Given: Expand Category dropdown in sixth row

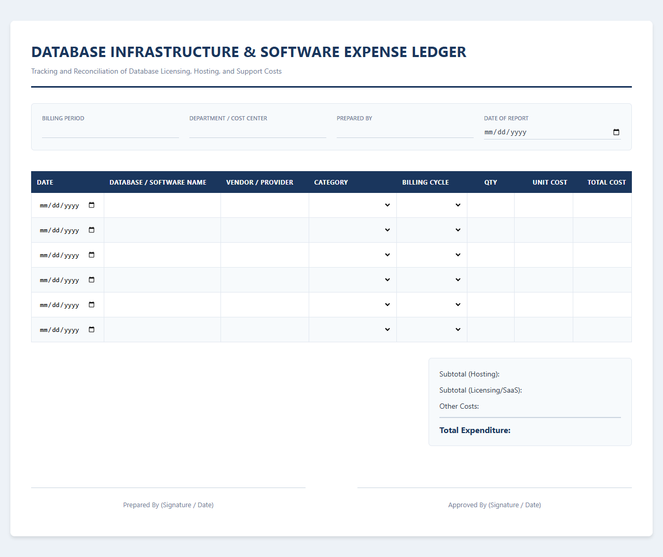Looking at the screenshot, I should (353, 330).
